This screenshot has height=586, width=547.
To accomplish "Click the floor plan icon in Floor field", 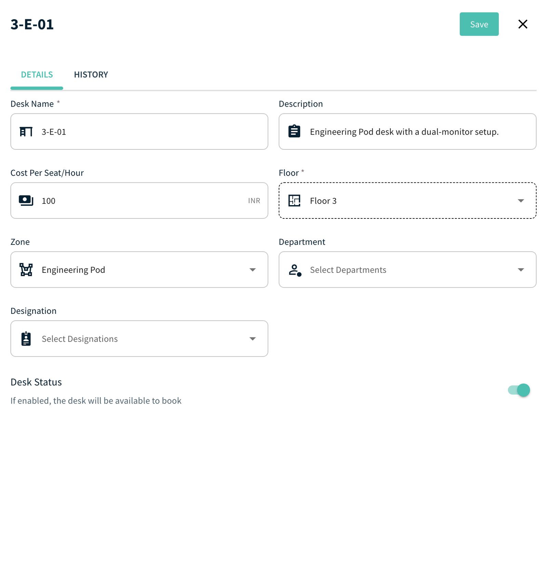I will tap(294, 201).
